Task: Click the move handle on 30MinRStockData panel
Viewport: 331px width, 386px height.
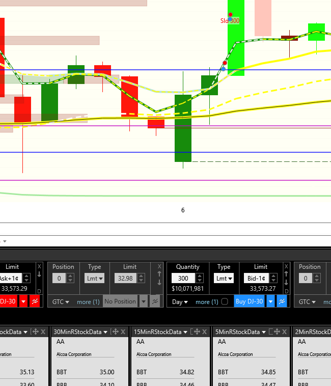Action: coord(115,332)
